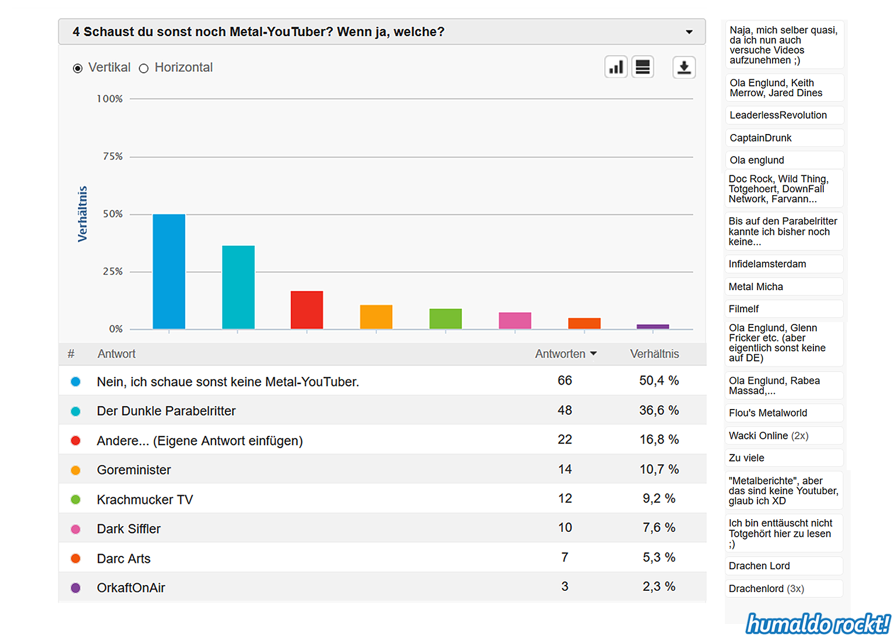This screenshot has width=895, height=638.
Task: Click the blue dot for 'Nein' answer
Action: (76, 382)
